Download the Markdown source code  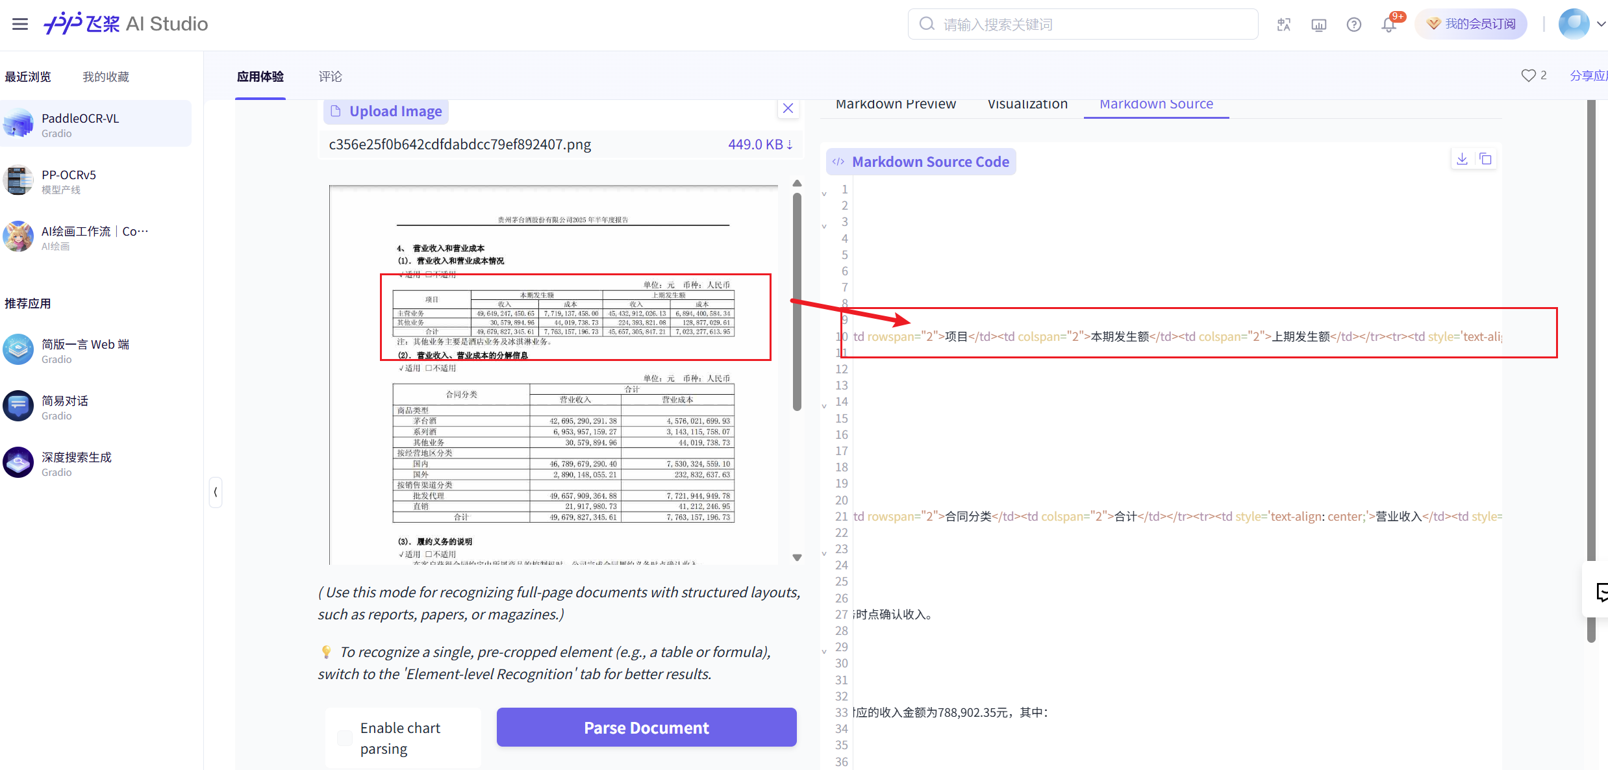1462,159
